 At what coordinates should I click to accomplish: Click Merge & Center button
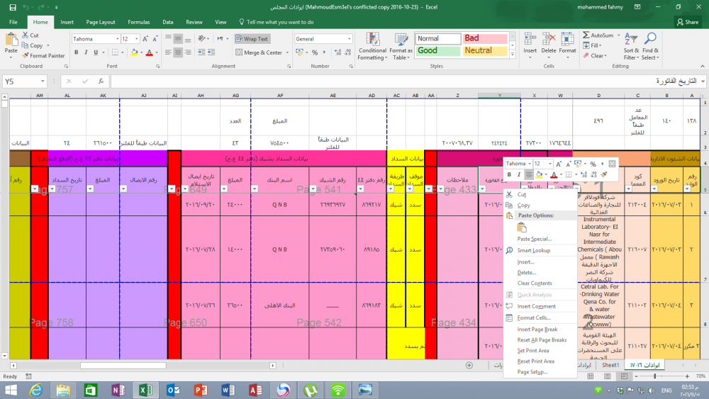259,52
